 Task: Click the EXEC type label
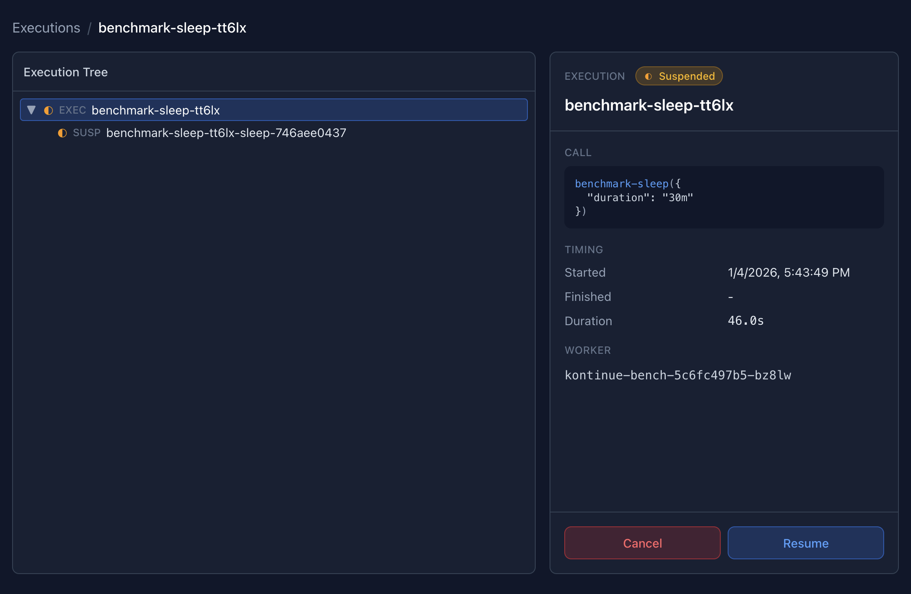(72, 110)
